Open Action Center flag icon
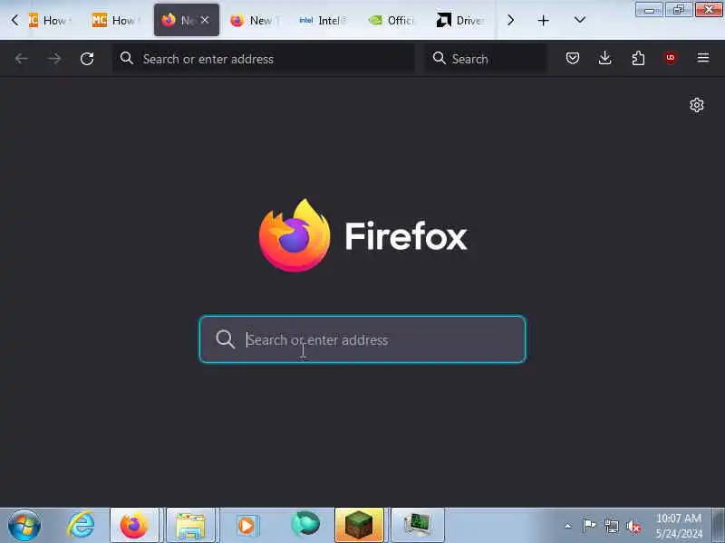This screenshot has width=725, height=543. [589, 526]
